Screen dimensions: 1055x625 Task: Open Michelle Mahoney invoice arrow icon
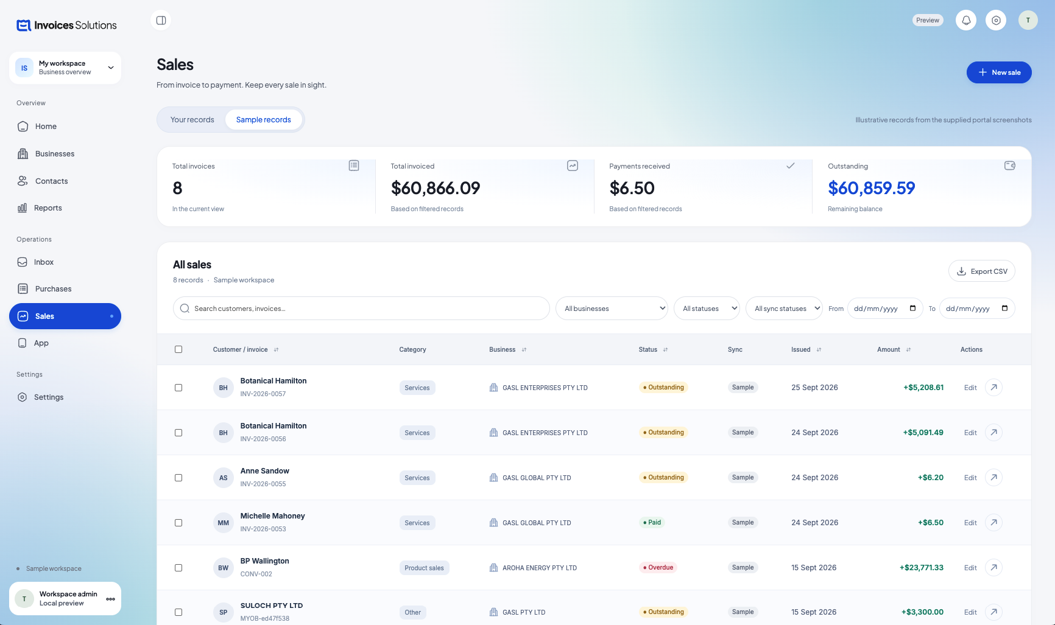pos(993,522)
